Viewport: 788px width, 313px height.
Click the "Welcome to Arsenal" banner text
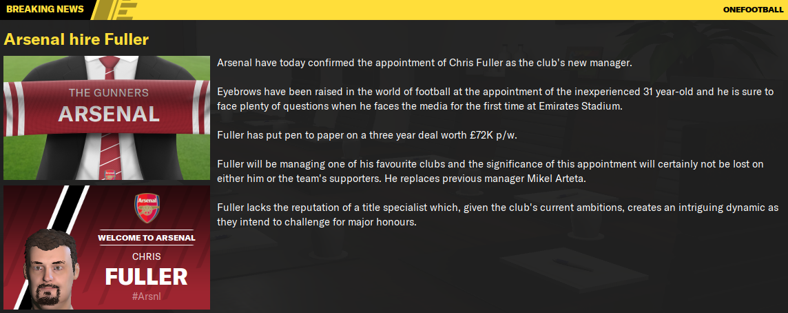click(x=146, y=238)
